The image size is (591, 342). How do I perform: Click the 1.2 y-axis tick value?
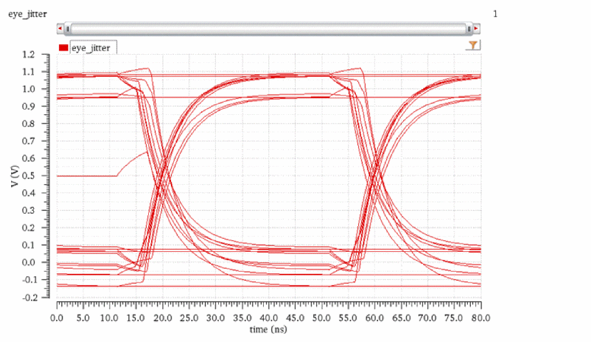28,55
